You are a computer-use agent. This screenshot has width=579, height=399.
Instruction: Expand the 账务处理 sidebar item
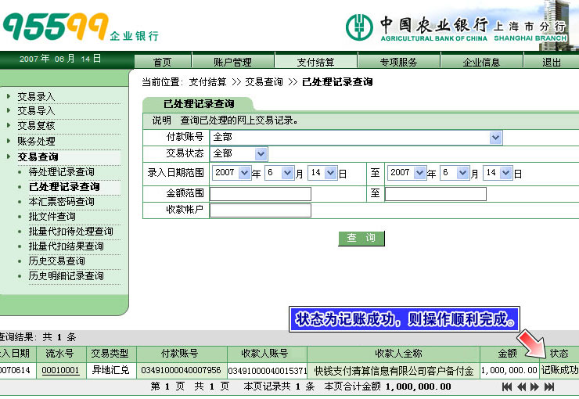(x=36, y=141)
